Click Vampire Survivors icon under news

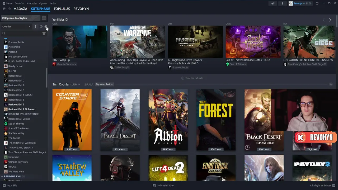[54, 64]
